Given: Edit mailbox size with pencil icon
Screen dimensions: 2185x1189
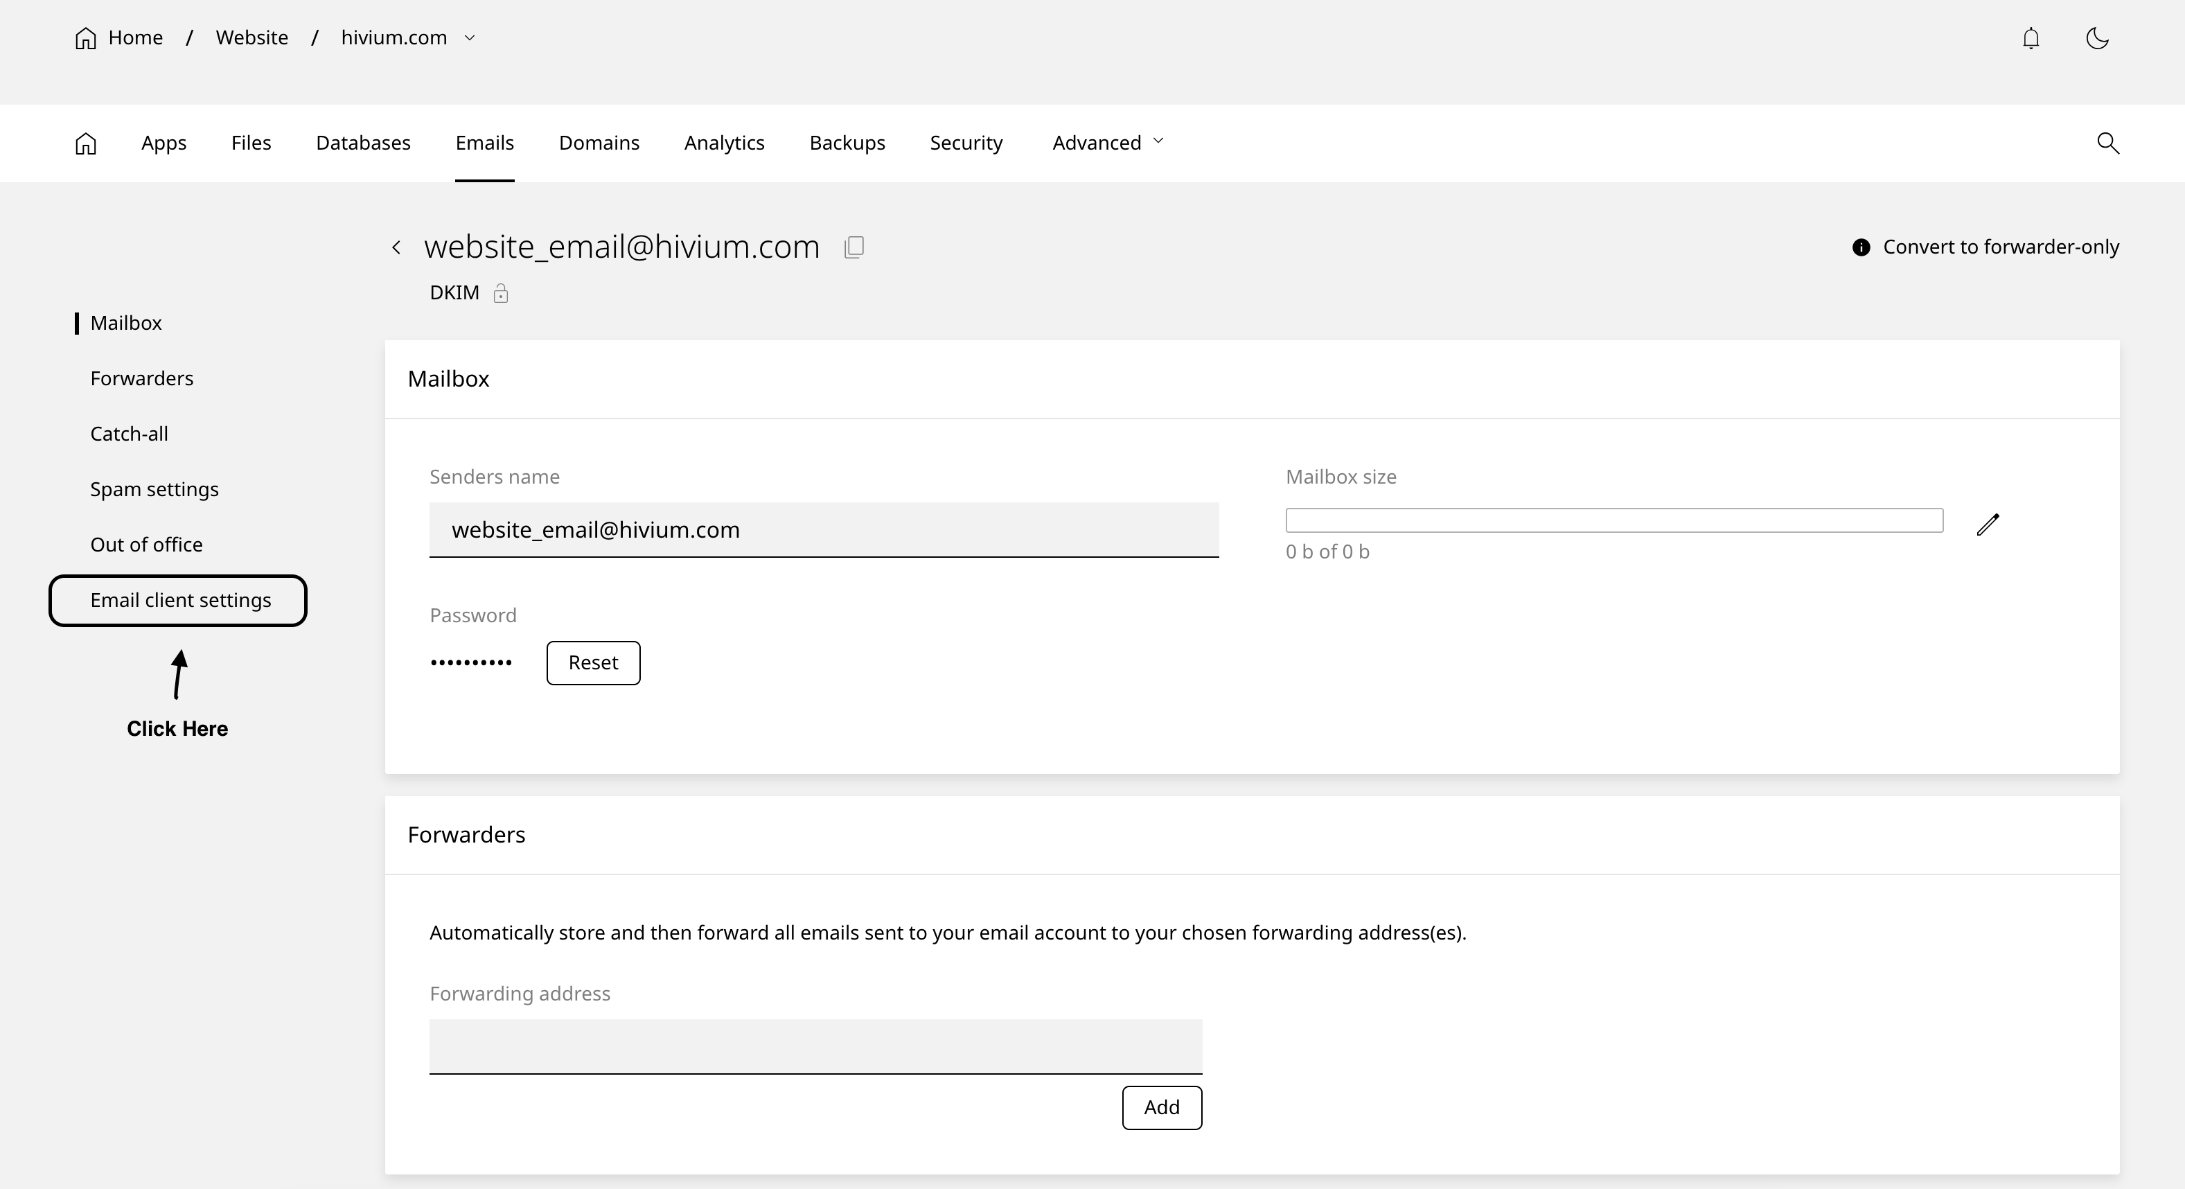Looking at the screenshot, I should point(1988,524).
